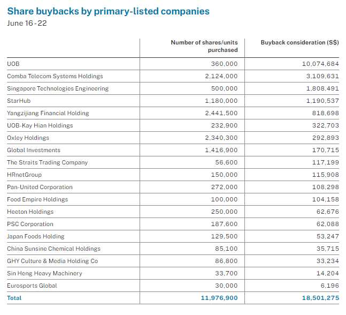This screenshot has height=315, width=346.
Task: Click Yangzijiang's shares value 2,441,500
Action: (x=221, y=113)
